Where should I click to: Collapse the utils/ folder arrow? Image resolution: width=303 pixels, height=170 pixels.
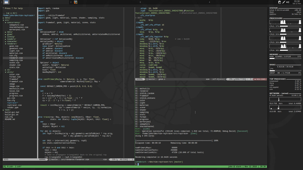click(x=6, y=72)
